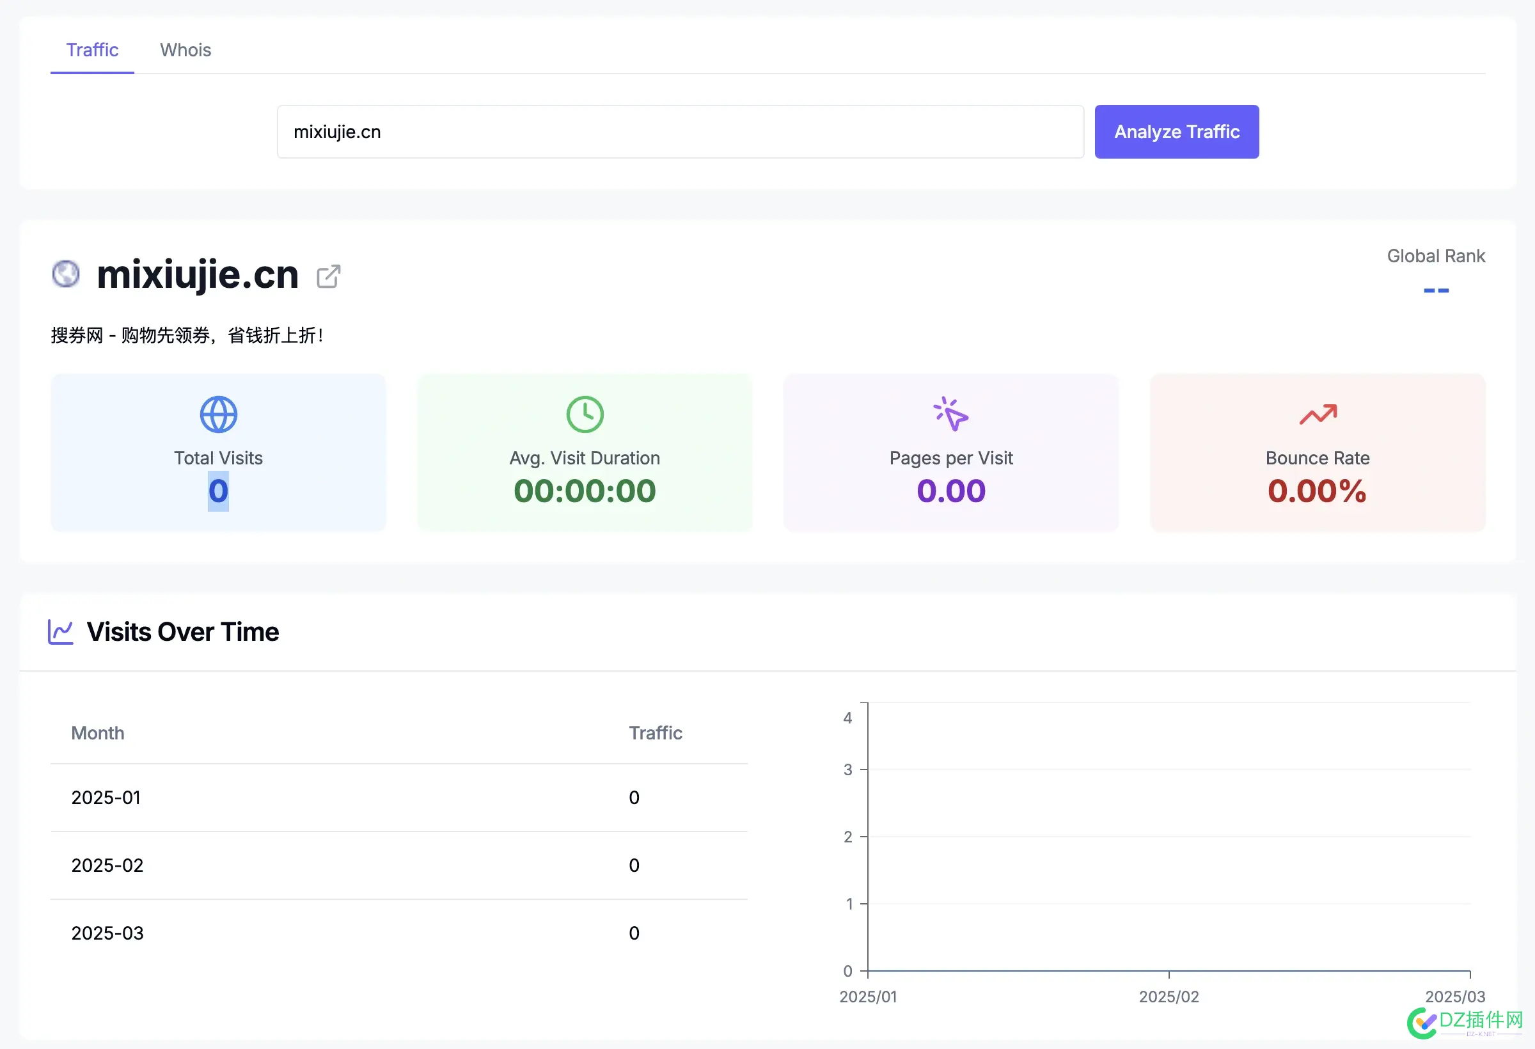
Task: Click the blue globe Total Visits icon
Action: 218,414
